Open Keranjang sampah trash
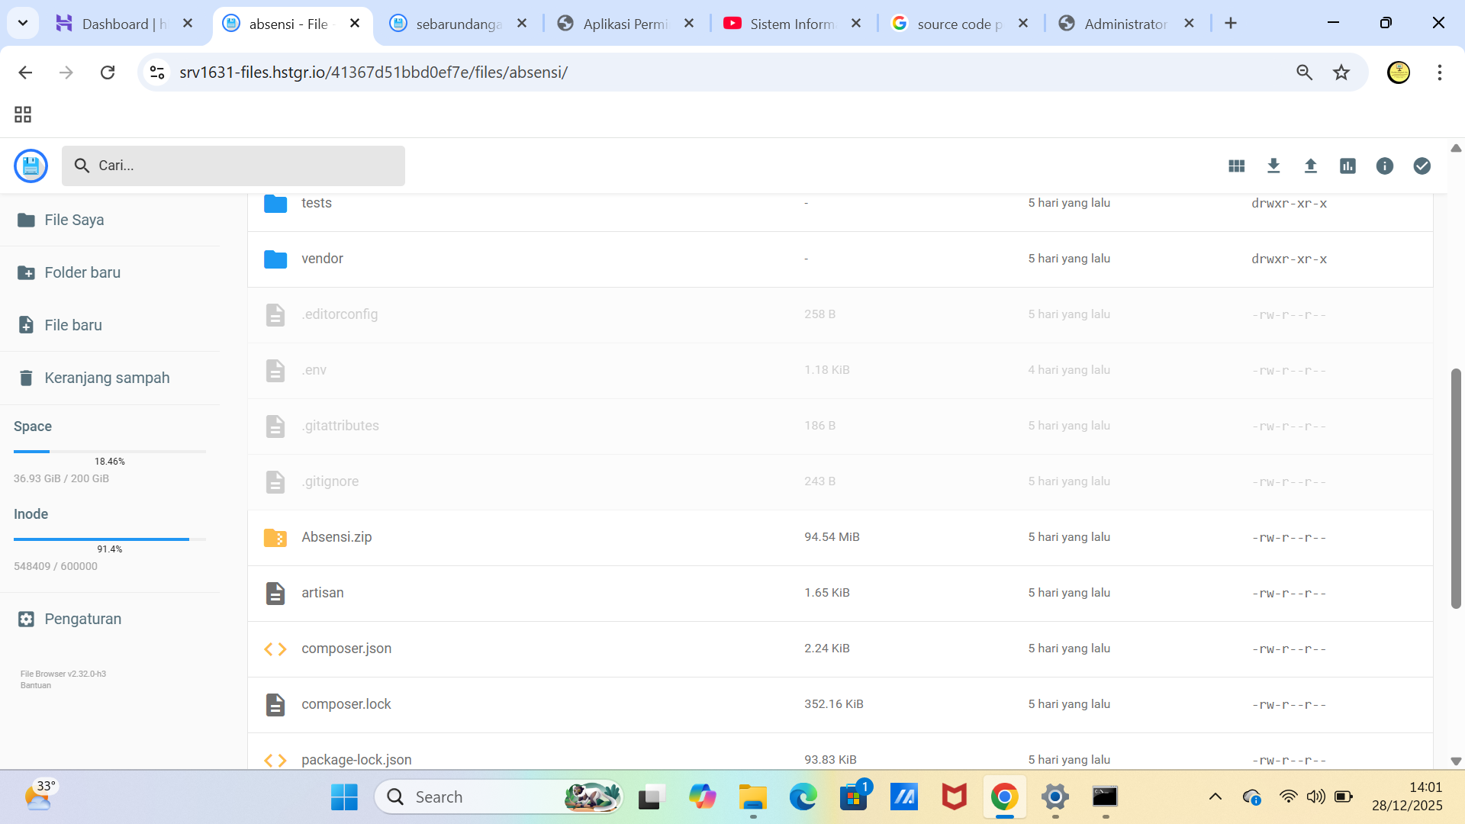The width and height of the screenshot is (1465, 824). point(106,378)
